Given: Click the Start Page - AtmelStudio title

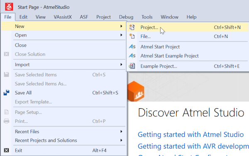Looking at the screenshot, I should [44, 7].
